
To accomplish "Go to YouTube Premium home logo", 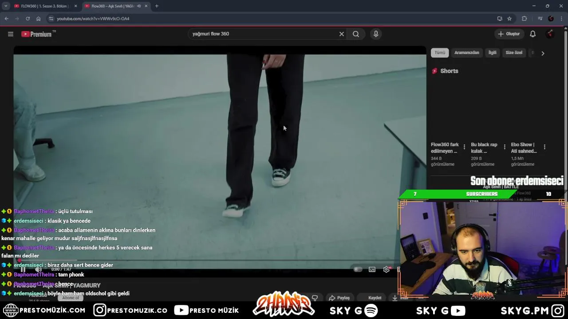I will point(36,34).
